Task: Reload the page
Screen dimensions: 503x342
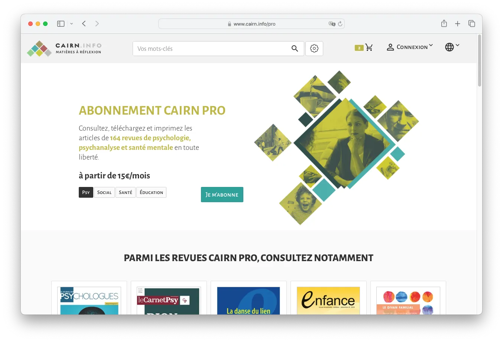Action: pos(340,24)
